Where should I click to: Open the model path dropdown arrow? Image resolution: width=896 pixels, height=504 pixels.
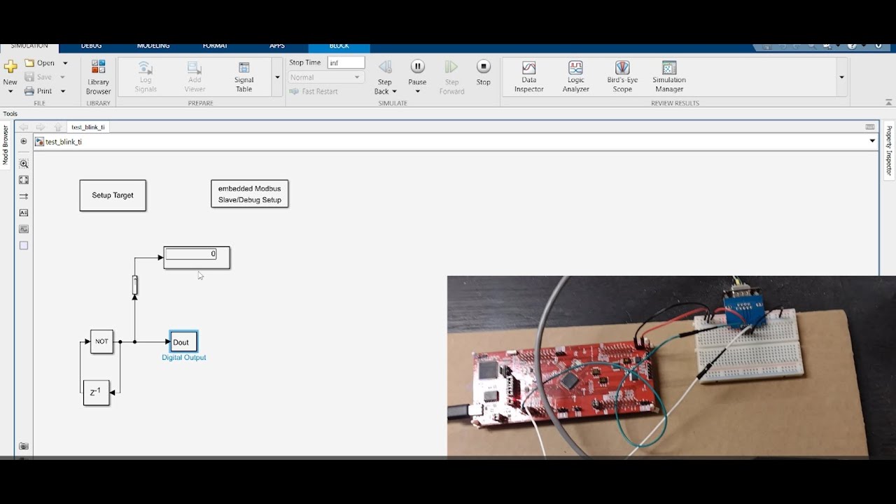pos(872,141)
